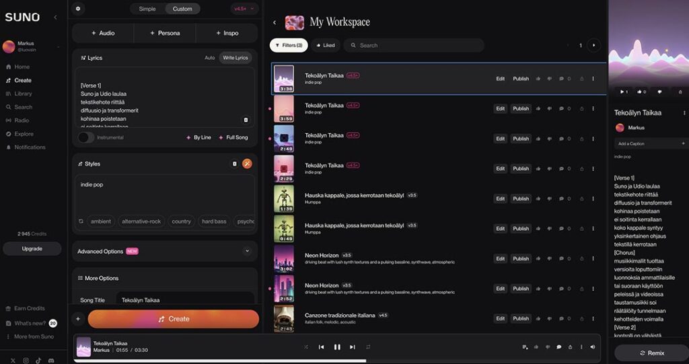The height and width of the screenshot is (364, 689).
Task: Delete styles with the trash icon
Action: [235, 163]
